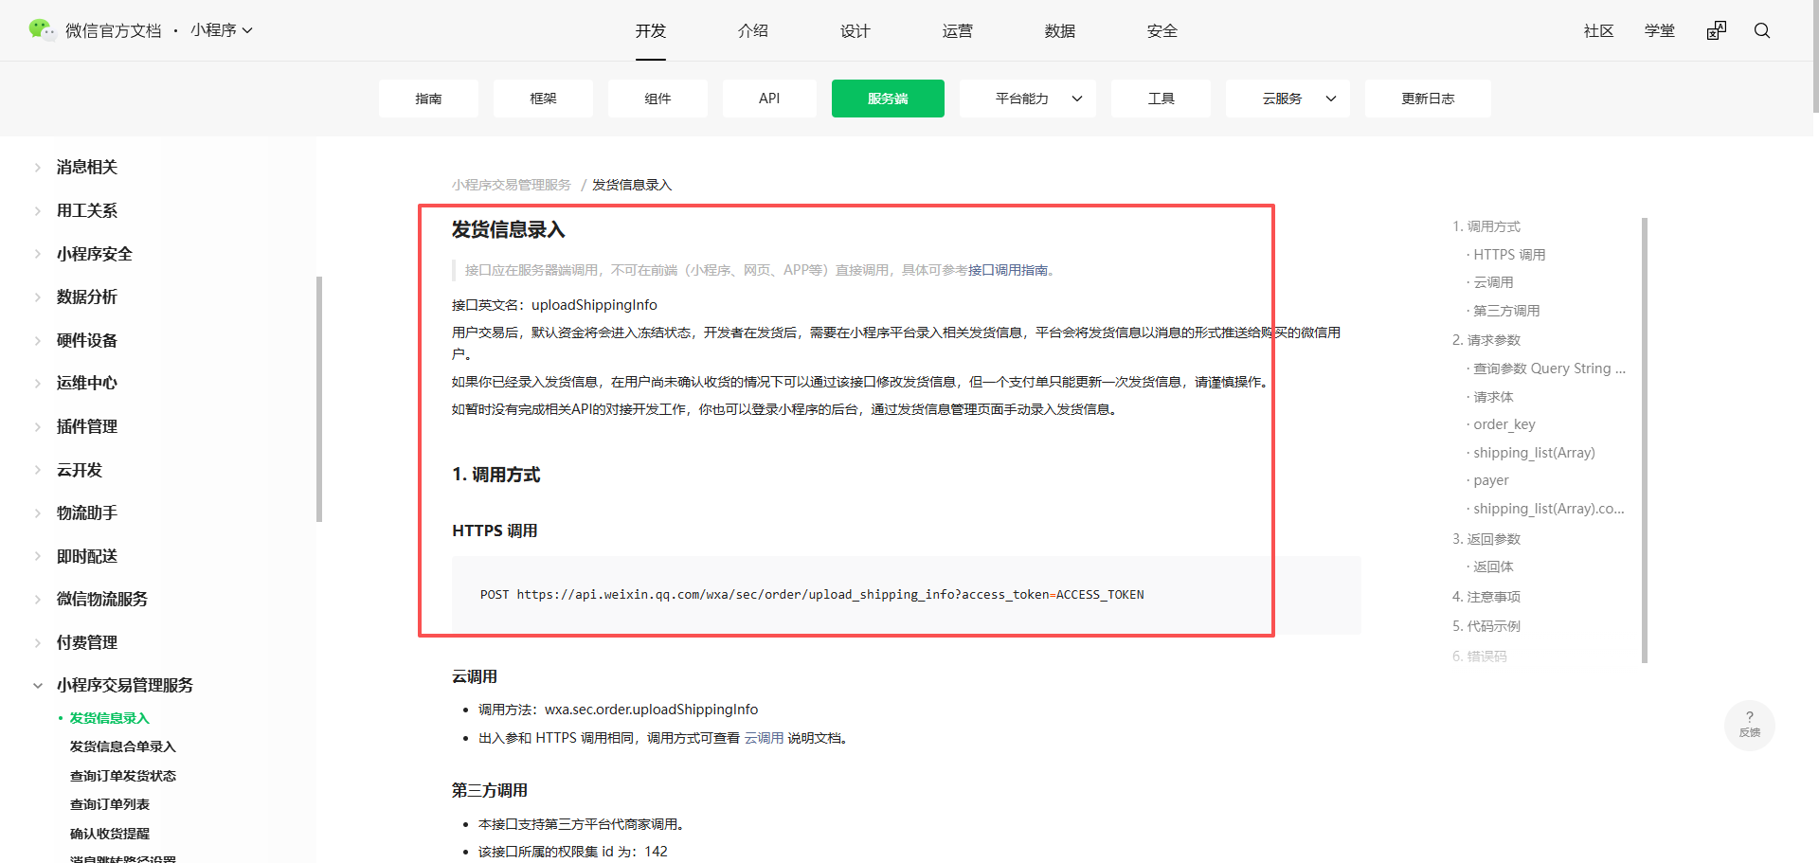The width and height of the screenshot is (1819, 863).
Task: Collapse the 小程序交易管理服务 section arrow
Action: pos(38,685)
